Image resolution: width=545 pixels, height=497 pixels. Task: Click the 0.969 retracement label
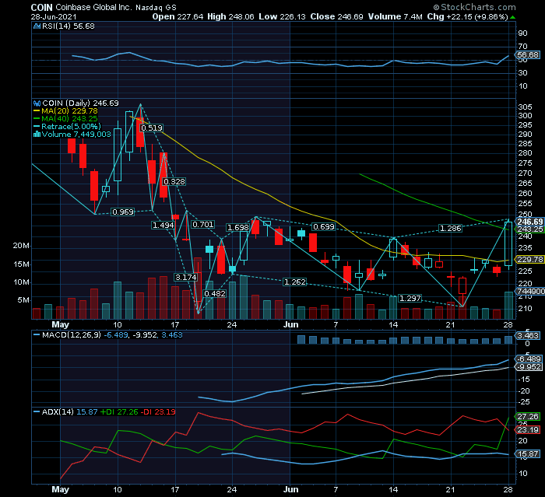[123, 212]
